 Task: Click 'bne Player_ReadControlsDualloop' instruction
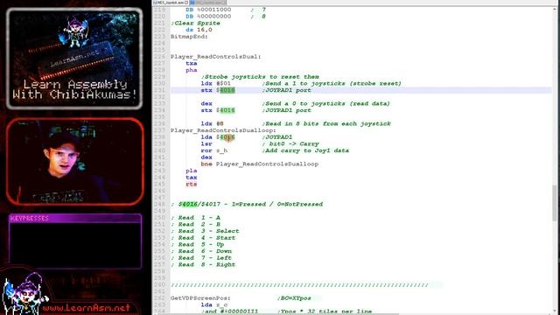(x=260, y=164)
